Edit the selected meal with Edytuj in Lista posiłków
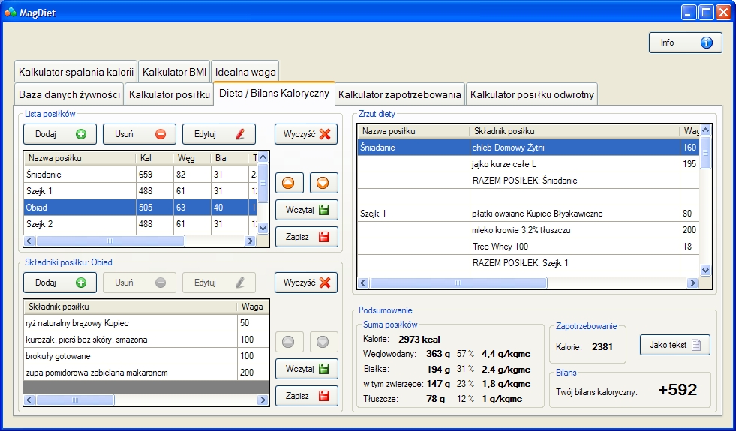736x431 pixels. [219, 134]
